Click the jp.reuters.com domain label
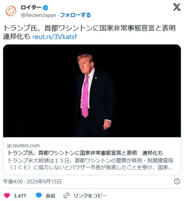The height and width of the screenshot is (201, 184). click(23, 145)
